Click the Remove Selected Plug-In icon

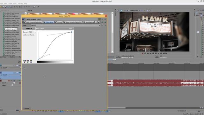click(105, 22)
